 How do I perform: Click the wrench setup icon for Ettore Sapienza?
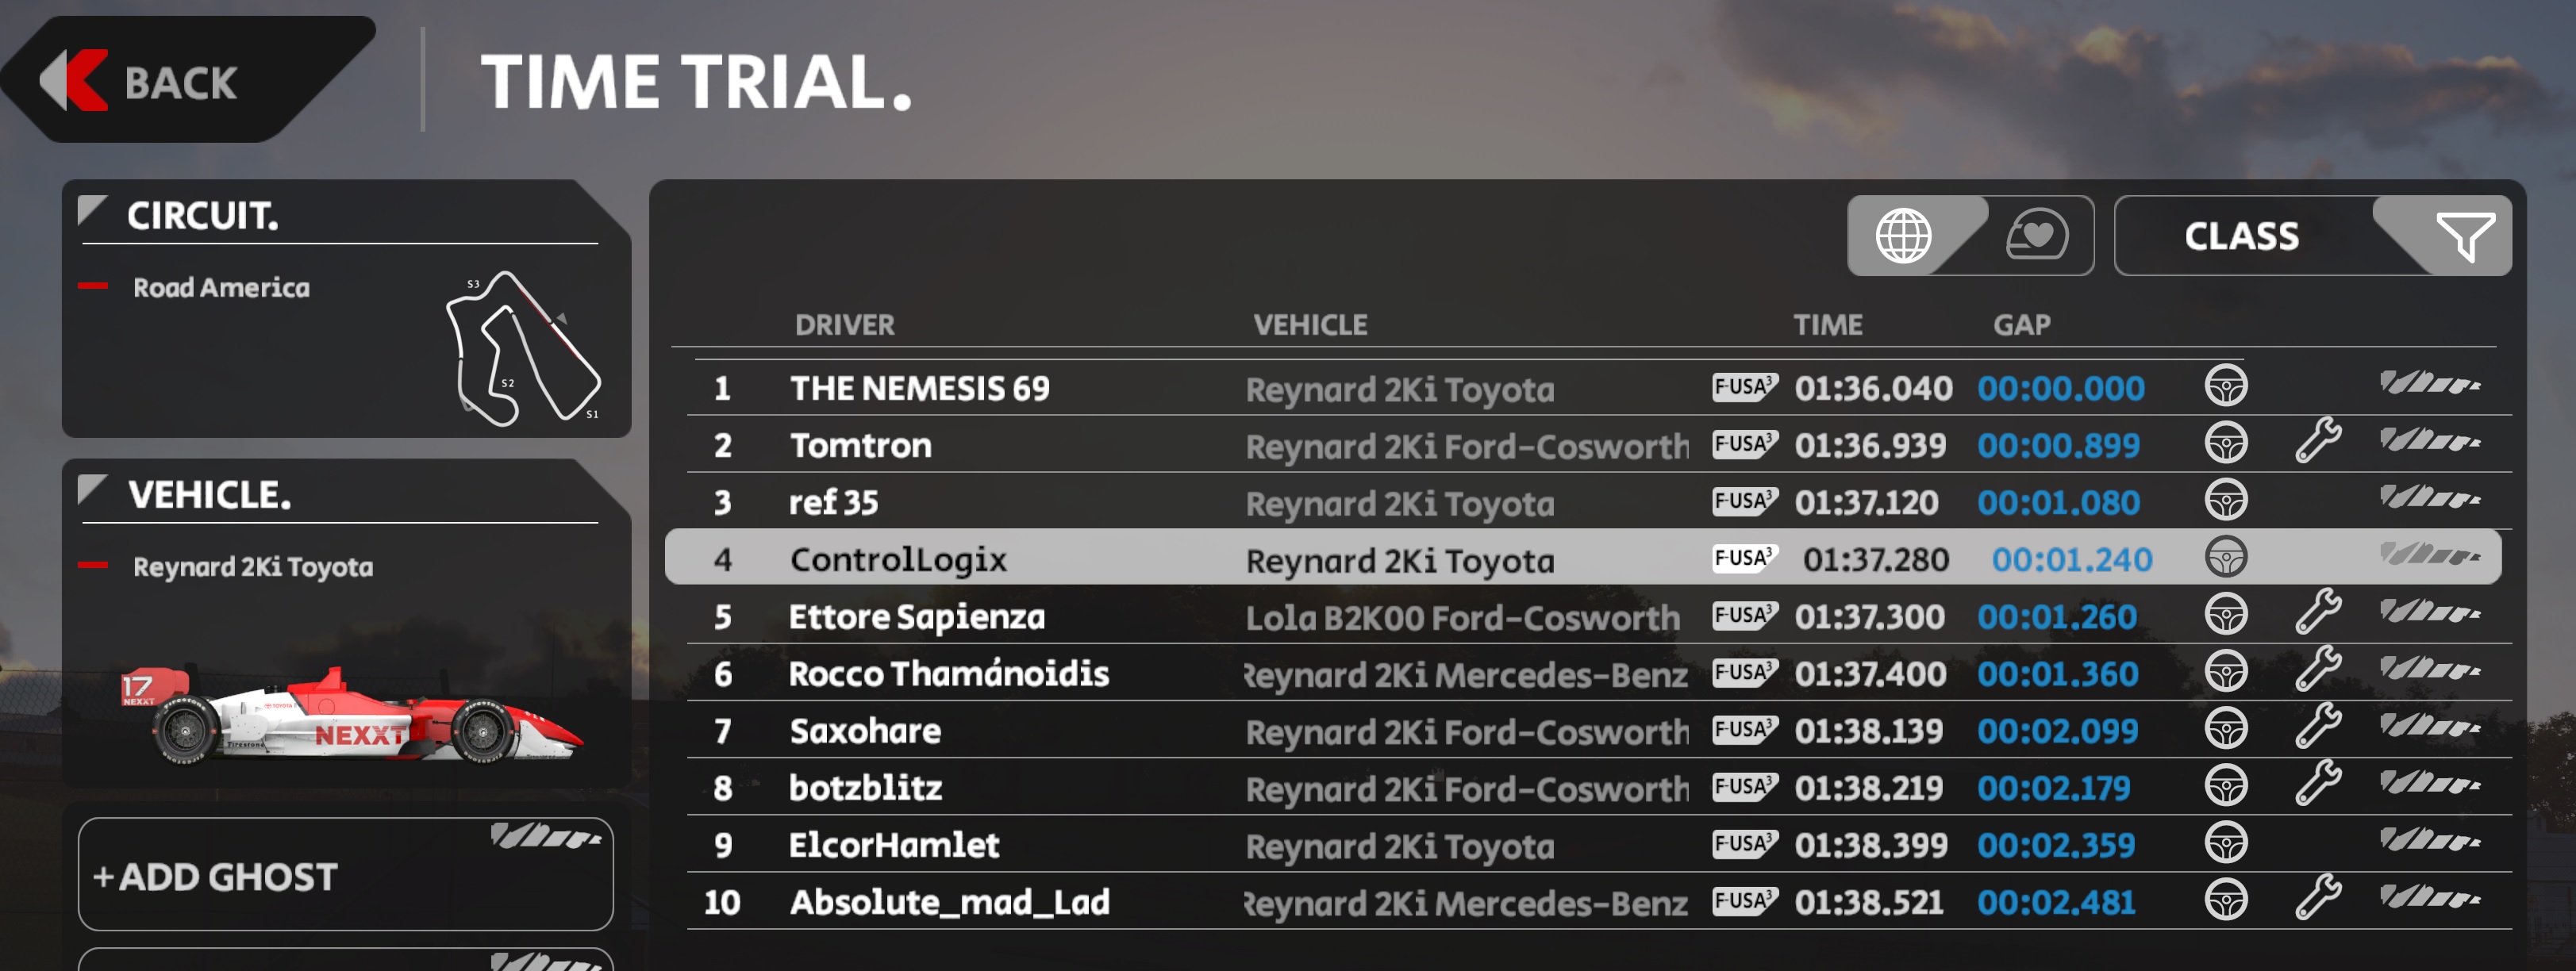2317,613
